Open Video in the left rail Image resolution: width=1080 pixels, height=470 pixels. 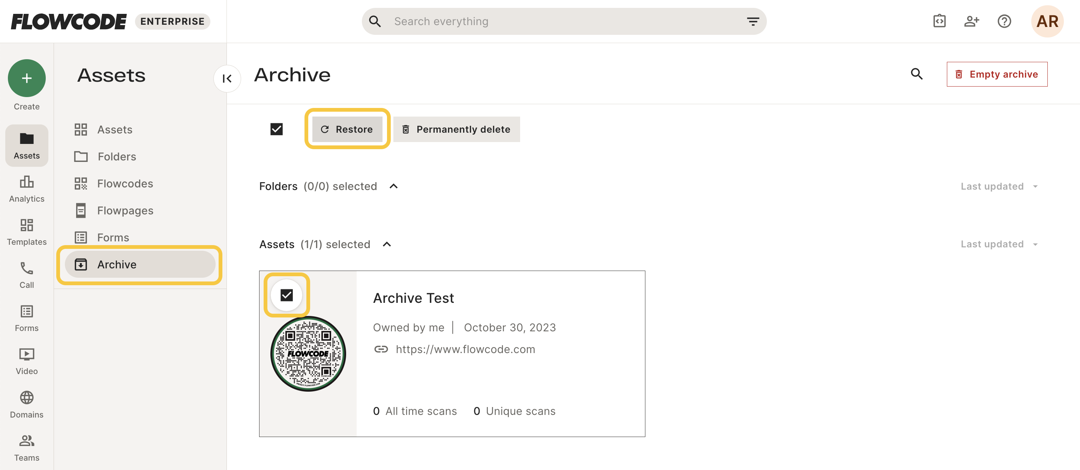tap(26, 362)
